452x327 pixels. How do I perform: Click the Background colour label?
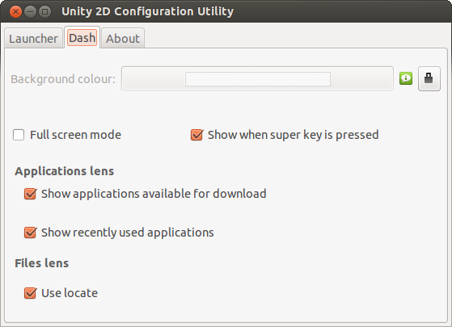coord(63,79)
